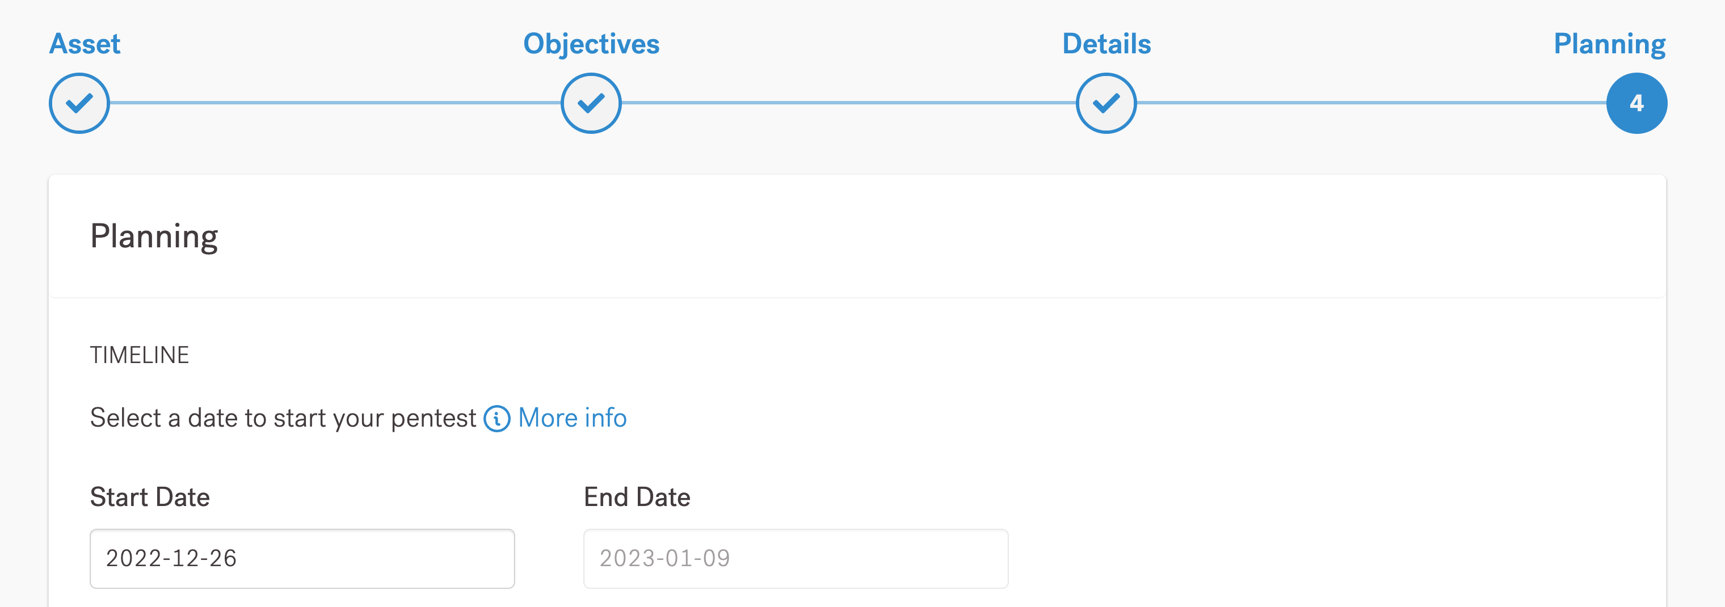Click the step 4 Planning circle
Screen dimensions: 1725x607
click(1636, 103)
